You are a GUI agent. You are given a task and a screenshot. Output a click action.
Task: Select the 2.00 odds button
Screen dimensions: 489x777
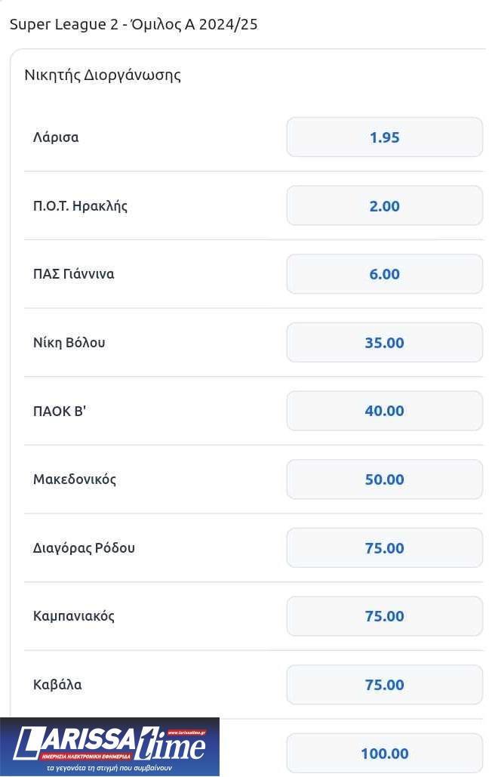(x=384, y=206)
